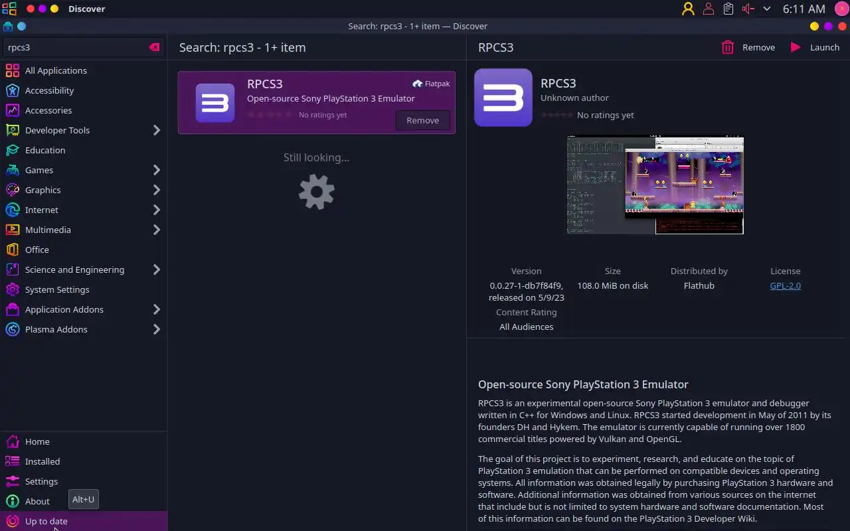Image resolution: width=850 pixels, height=531 pixels.
Task: Click the Up to date status icon
Action: click(12, 521)
